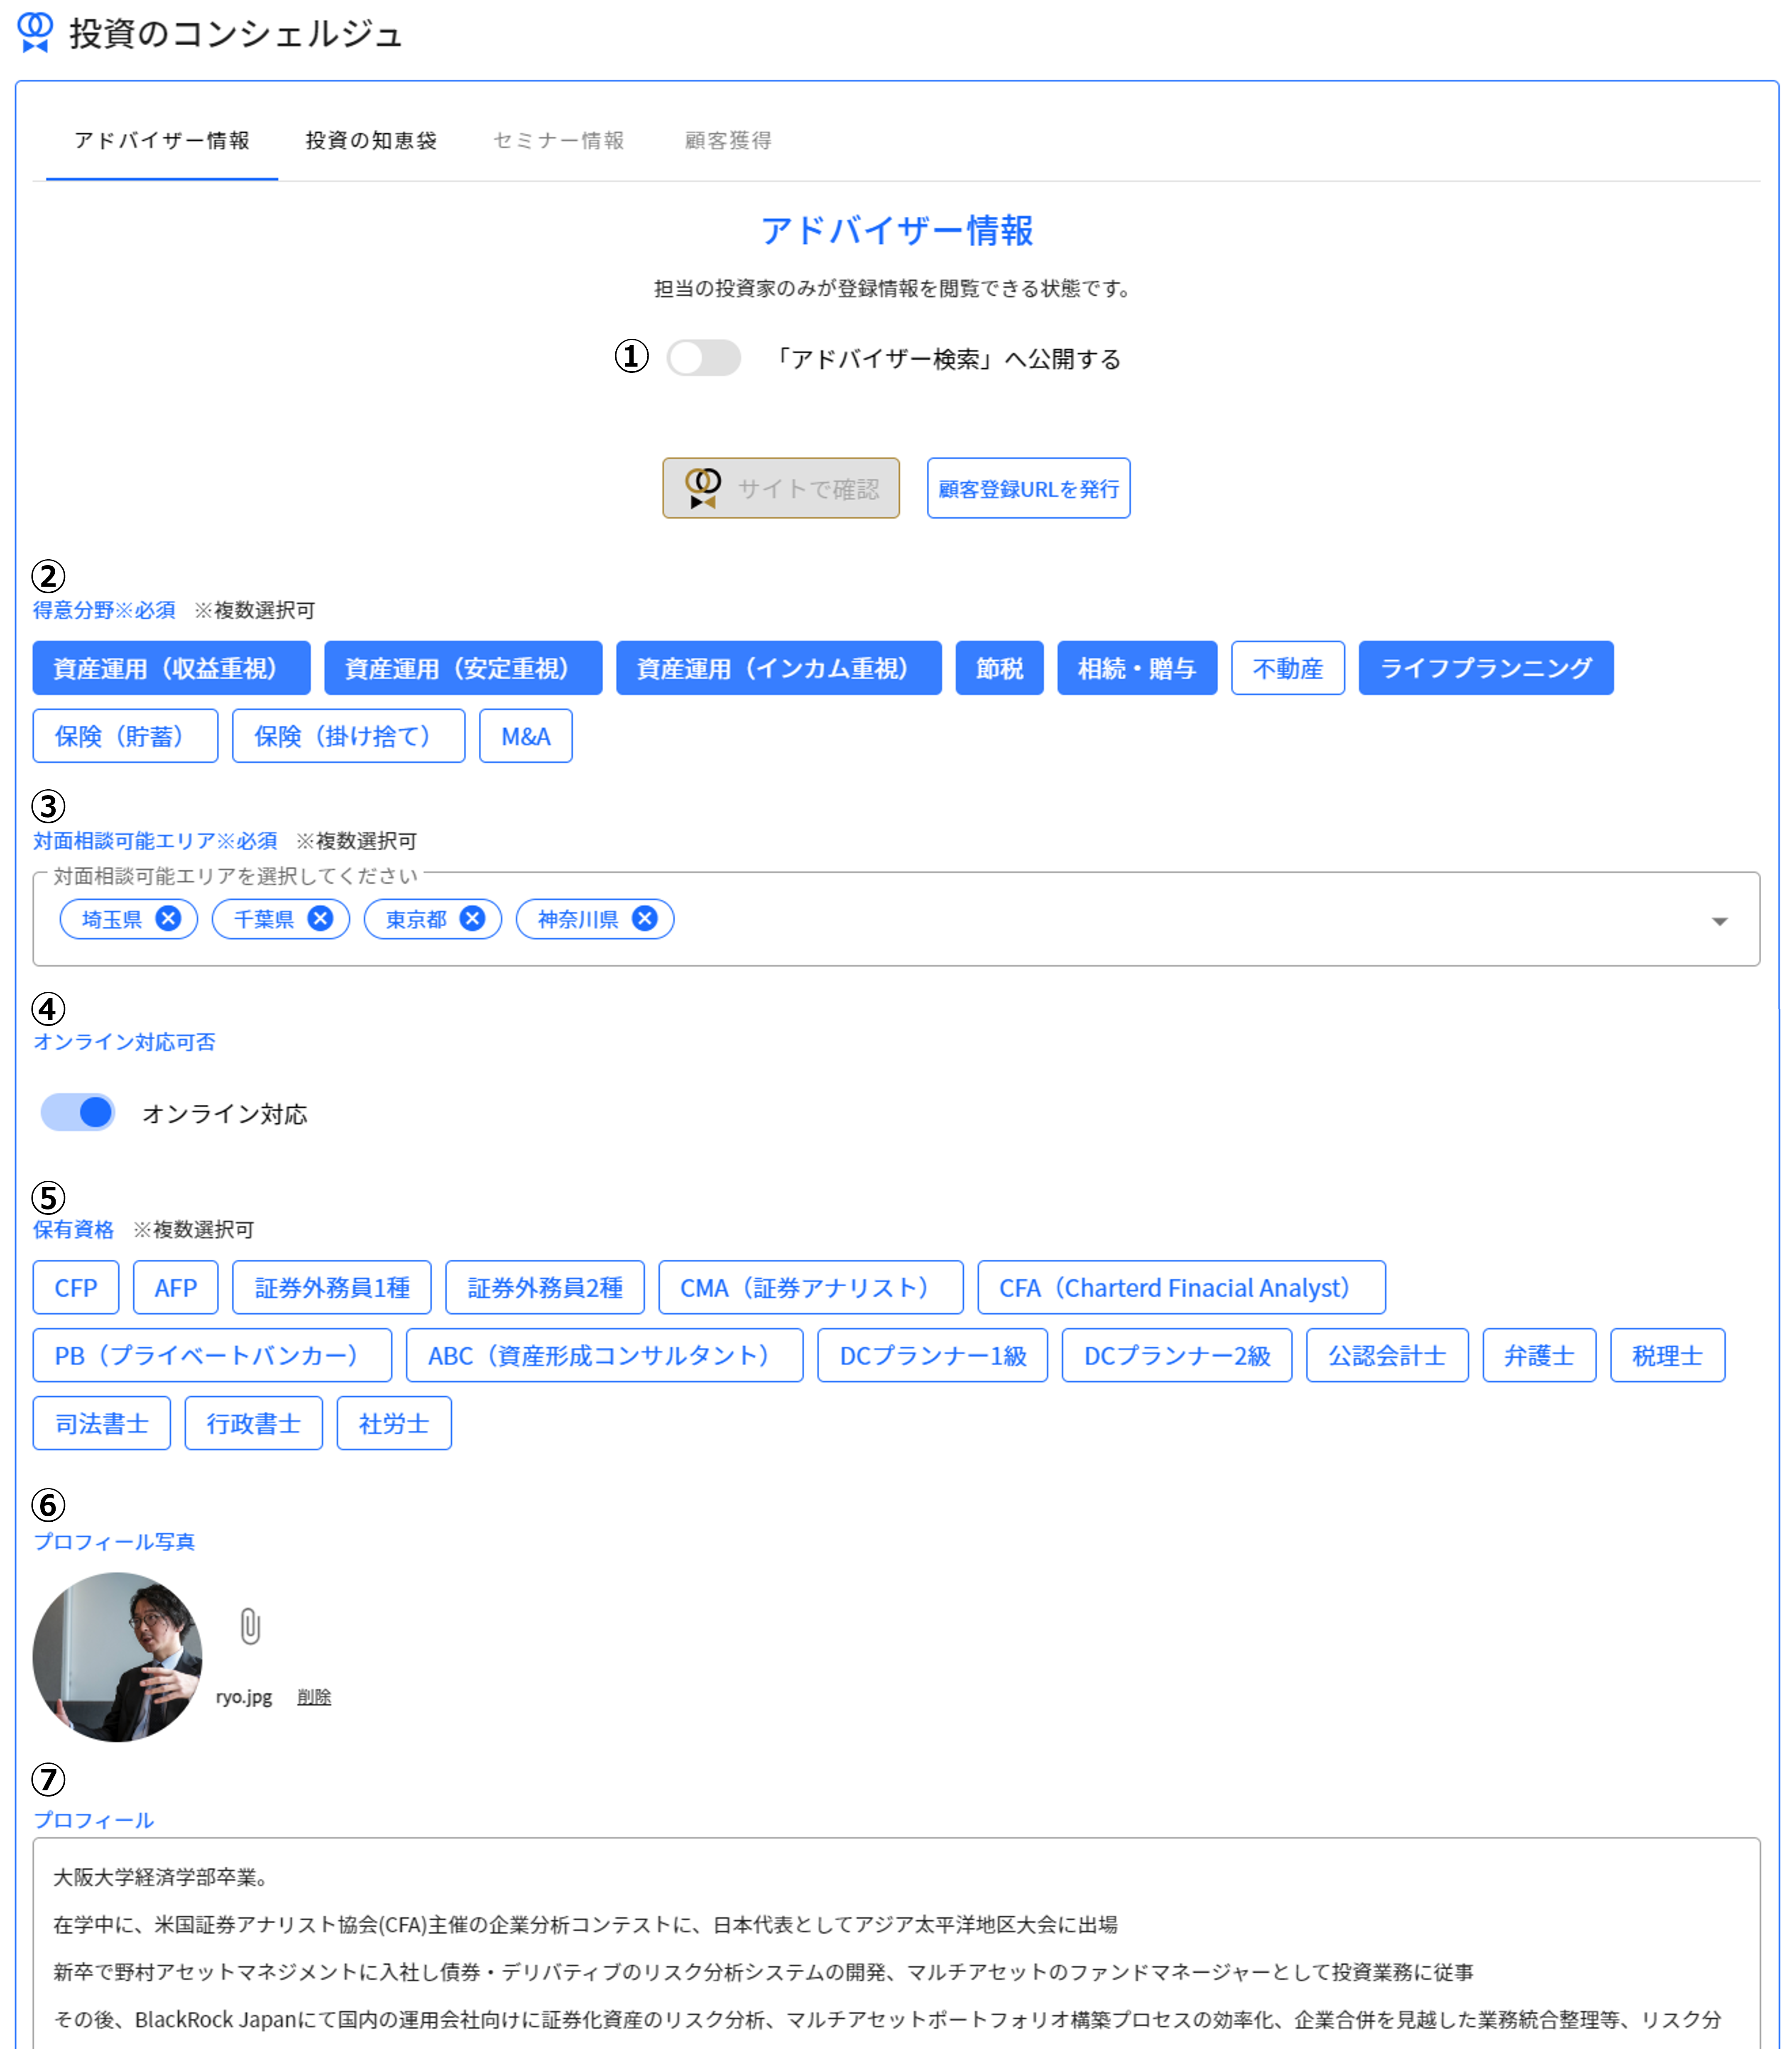Switch to the 投資の知恵袋 tab

(x=371, y=141)
